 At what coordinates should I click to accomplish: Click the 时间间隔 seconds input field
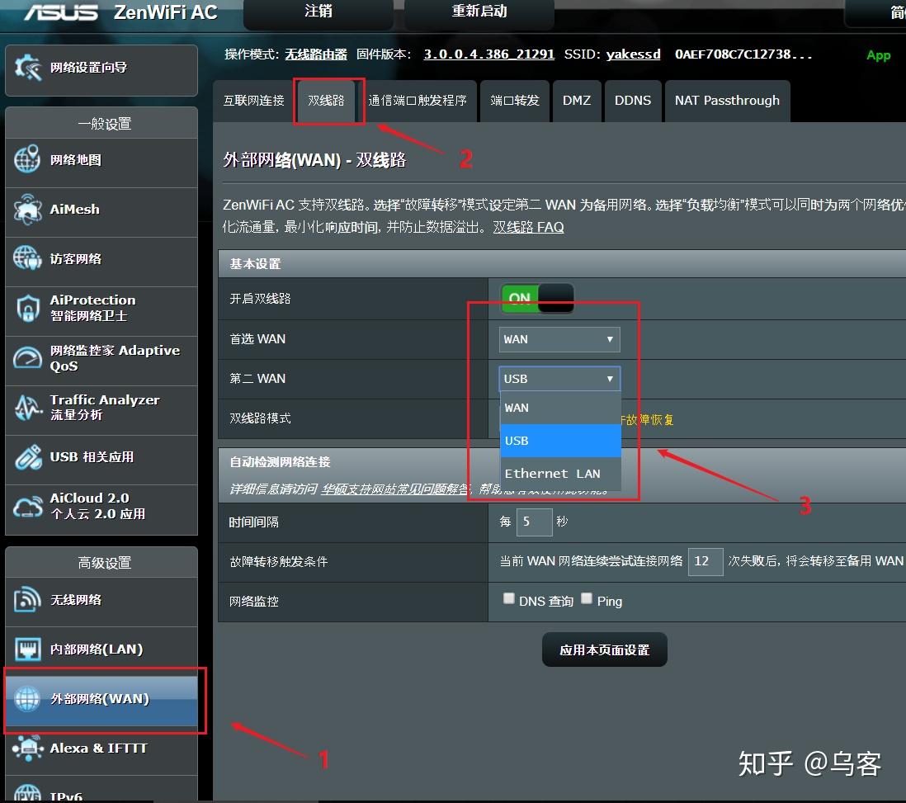coord(534,522)
